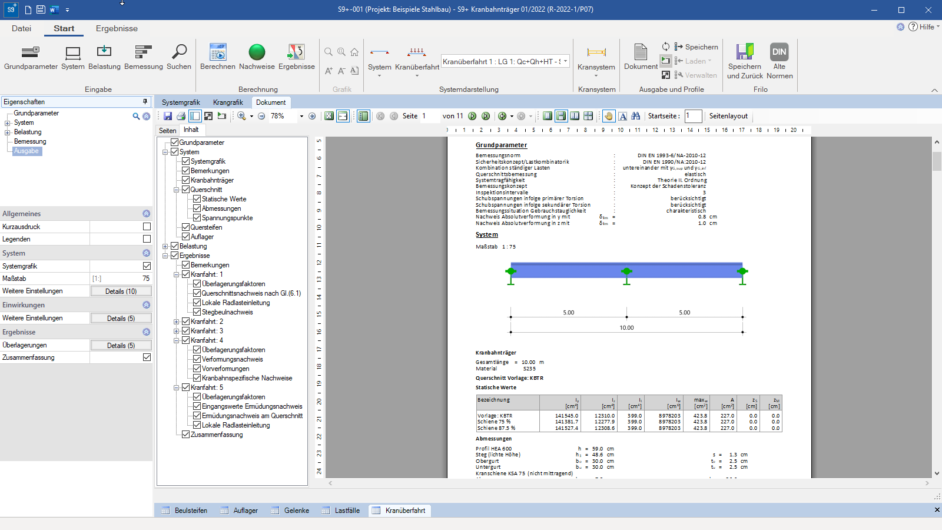Screen dimensions: 942x530
Task: Open the Seiten tab
Action: point(167,131)
